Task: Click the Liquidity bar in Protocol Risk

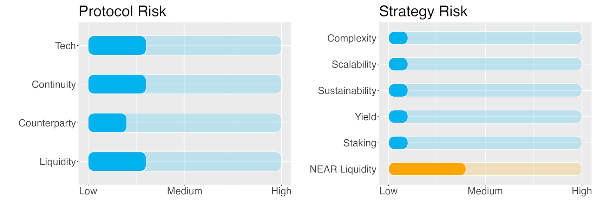Action: (117, 162)
